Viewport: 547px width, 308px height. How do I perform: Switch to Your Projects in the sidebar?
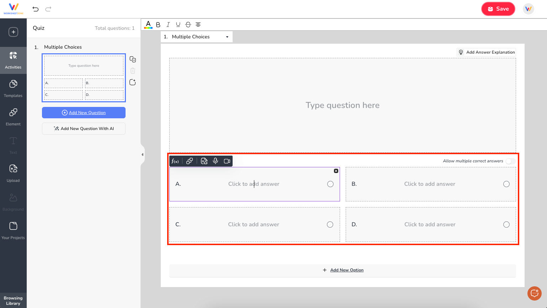tap(13, 230)
